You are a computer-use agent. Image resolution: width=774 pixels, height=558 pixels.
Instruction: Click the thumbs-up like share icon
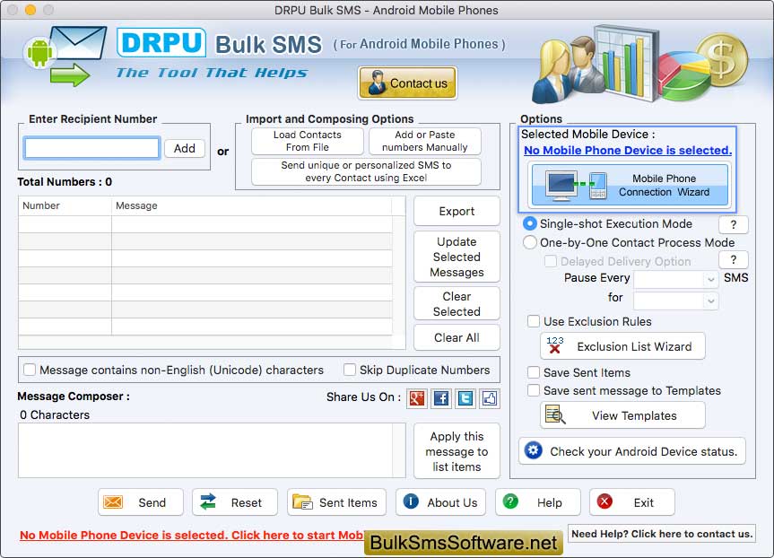point(490,398)
